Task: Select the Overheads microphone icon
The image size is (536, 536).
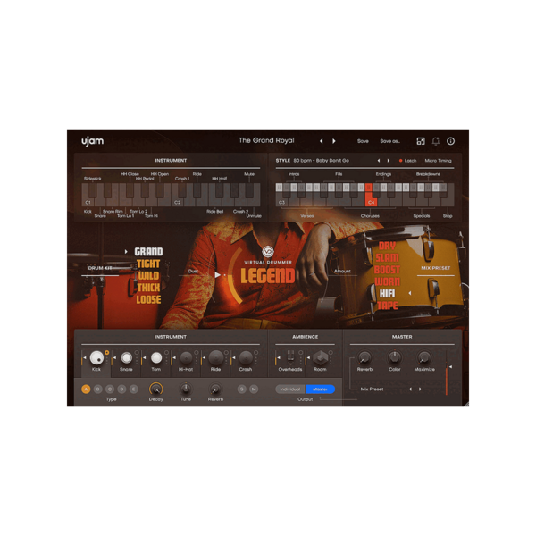Action: [290, 356]
